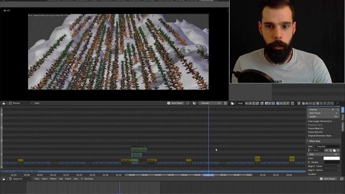The image size is (345, 194).
Task: Click the Length field in strip panel
Action: click(323, 116)
